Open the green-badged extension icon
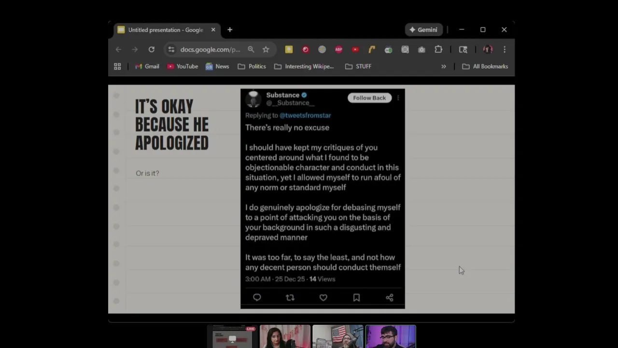 tap(388, 49)
